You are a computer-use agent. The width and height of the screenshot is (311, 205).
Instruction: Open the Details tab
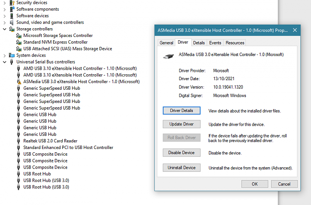pyautogui.click(x=199, y=43)
